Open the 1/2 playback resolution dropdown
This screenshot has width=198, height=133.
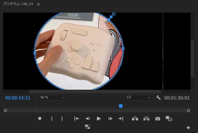138,98
